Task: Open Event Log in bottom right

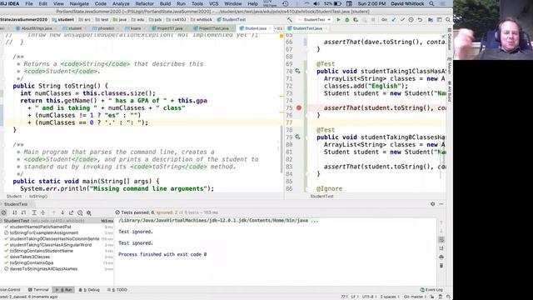Action: coord(431,290)
